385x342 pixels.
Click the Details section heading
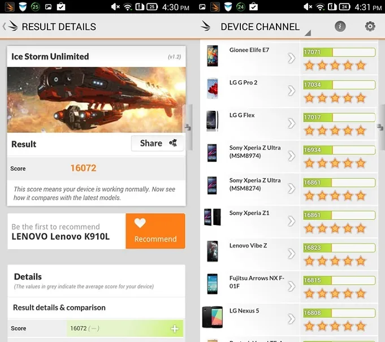coord(28,276)
